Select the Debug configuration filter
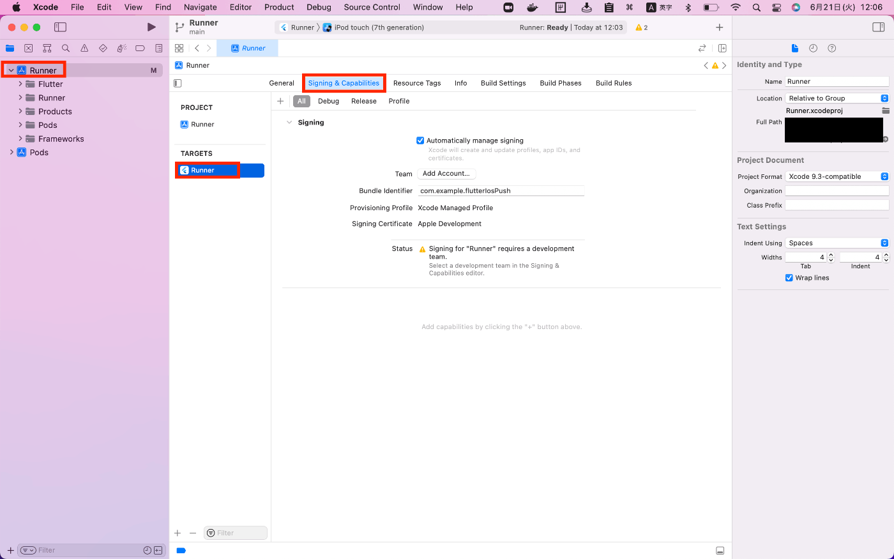 pos(328,101)
